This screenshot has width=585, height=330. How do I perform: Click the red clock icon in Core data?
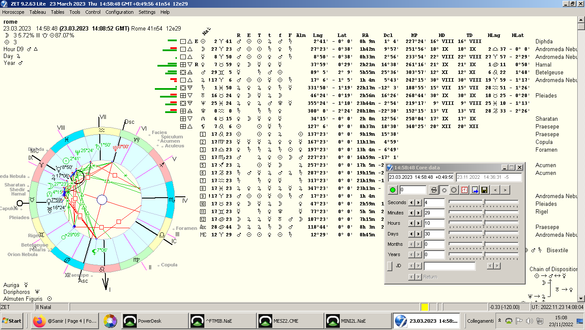(465, 190)
